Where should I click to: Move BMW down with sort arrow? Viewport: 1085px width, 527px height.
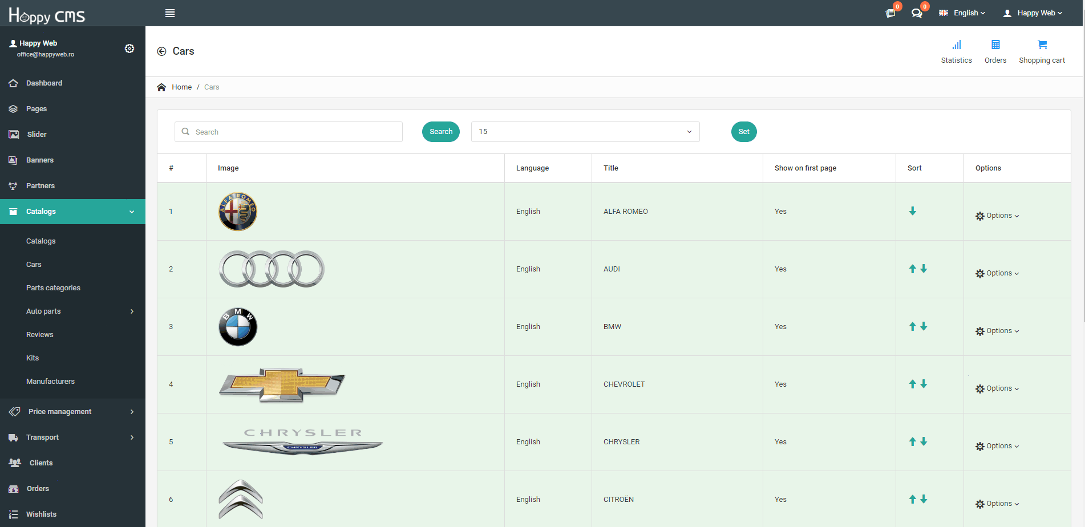(924, 326)
